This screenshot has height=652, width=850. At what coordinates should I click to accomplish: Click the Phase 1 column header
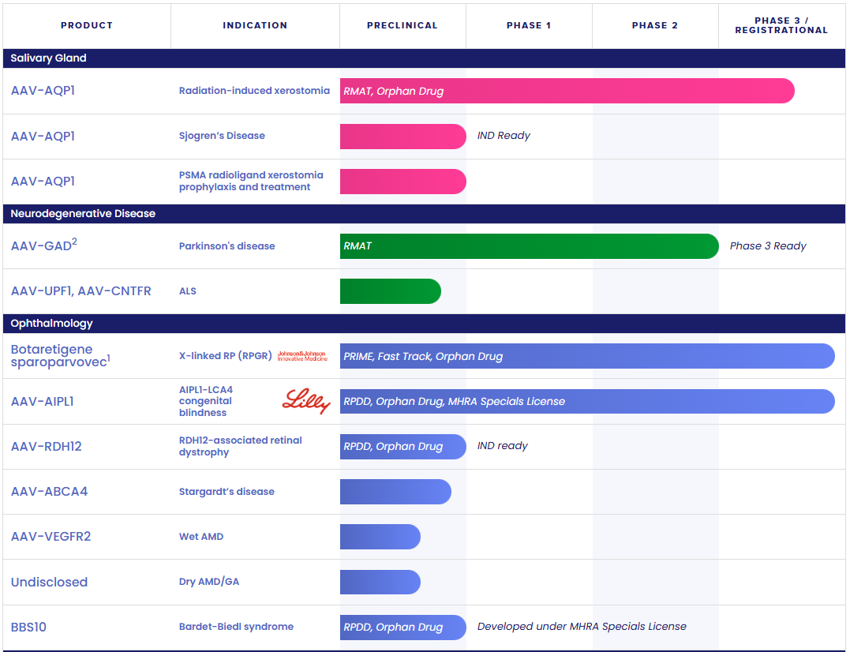click(529, 25)
